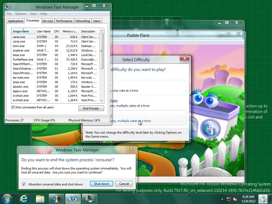Select the smss.exe process row
The height and width of the screenshot is (204, 272).
tap(55, 82)
